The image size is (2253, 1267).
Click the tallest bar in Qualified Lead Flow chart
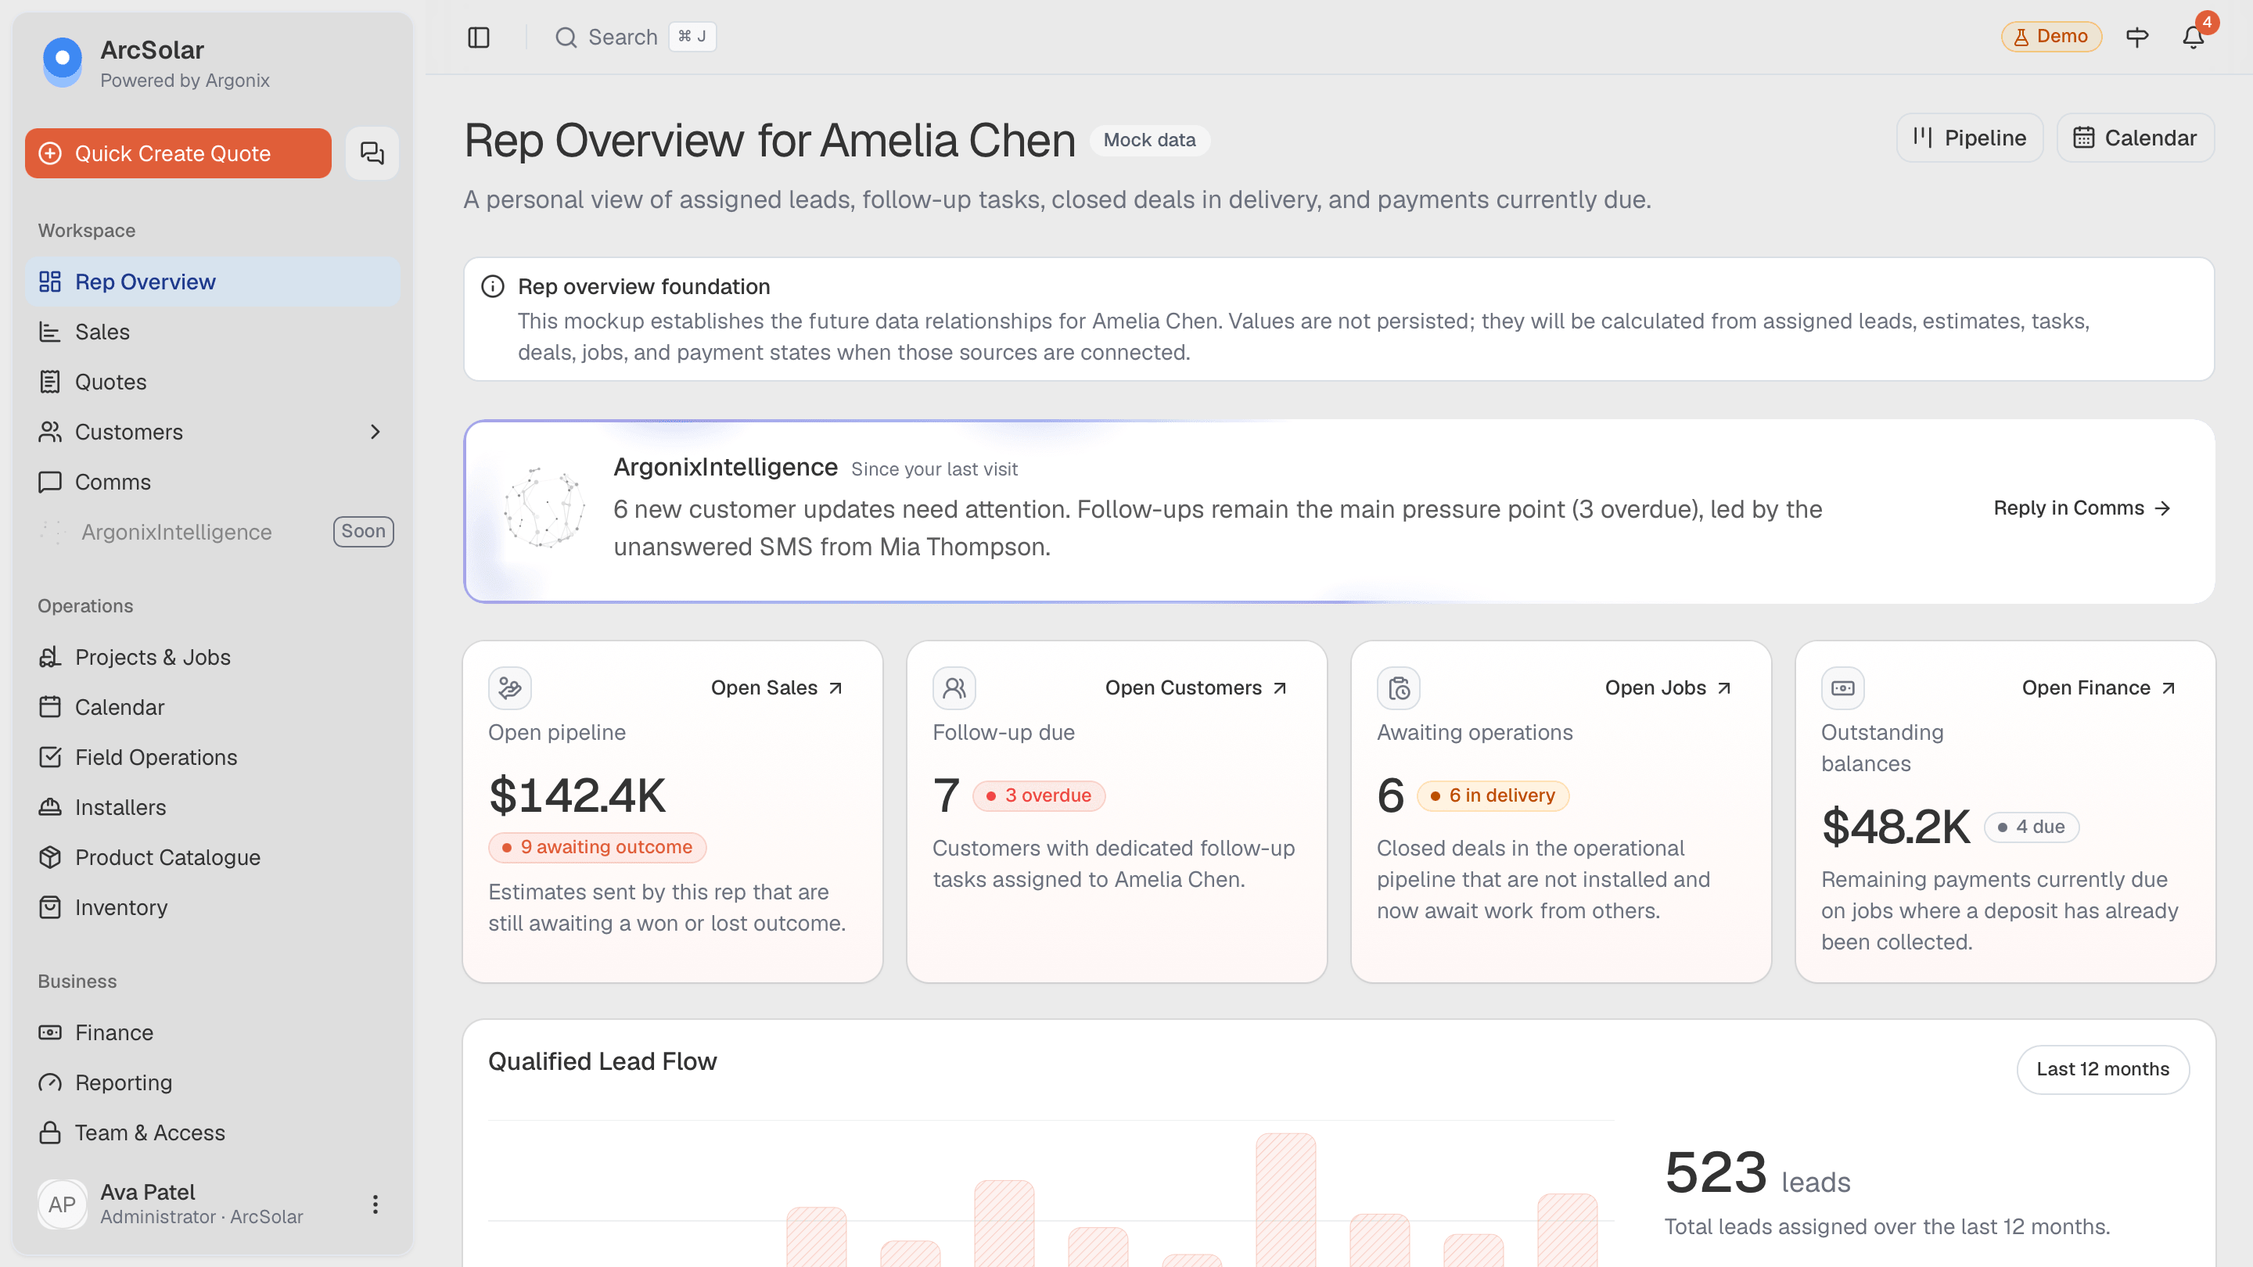1285,1200
